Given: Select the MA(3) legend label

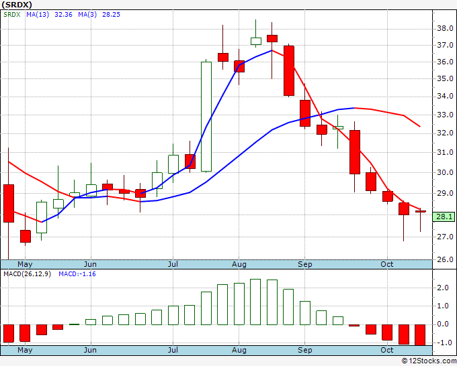Looking at the screenshot, I should pos(87,15).
